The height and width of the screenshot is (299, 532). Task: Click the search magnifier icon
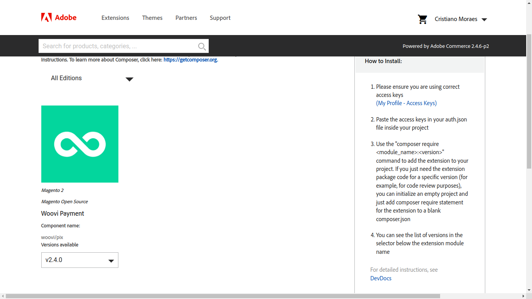[x=202, y=46]
